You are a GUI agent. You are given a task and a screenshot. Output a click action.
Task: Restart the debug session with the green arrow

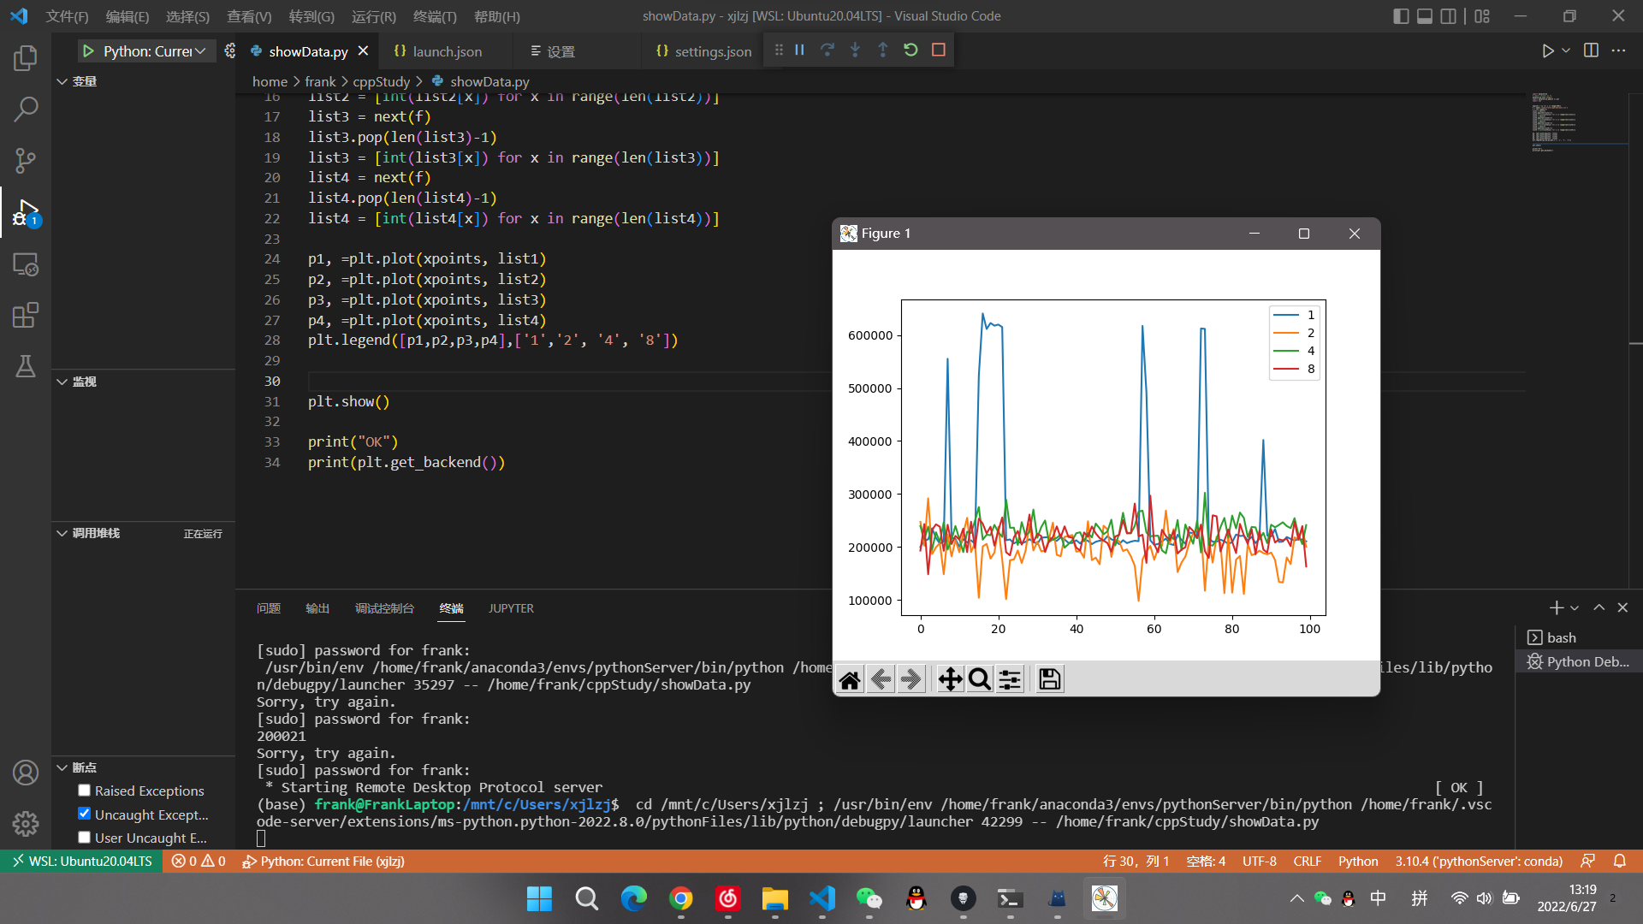click(910, 50)
